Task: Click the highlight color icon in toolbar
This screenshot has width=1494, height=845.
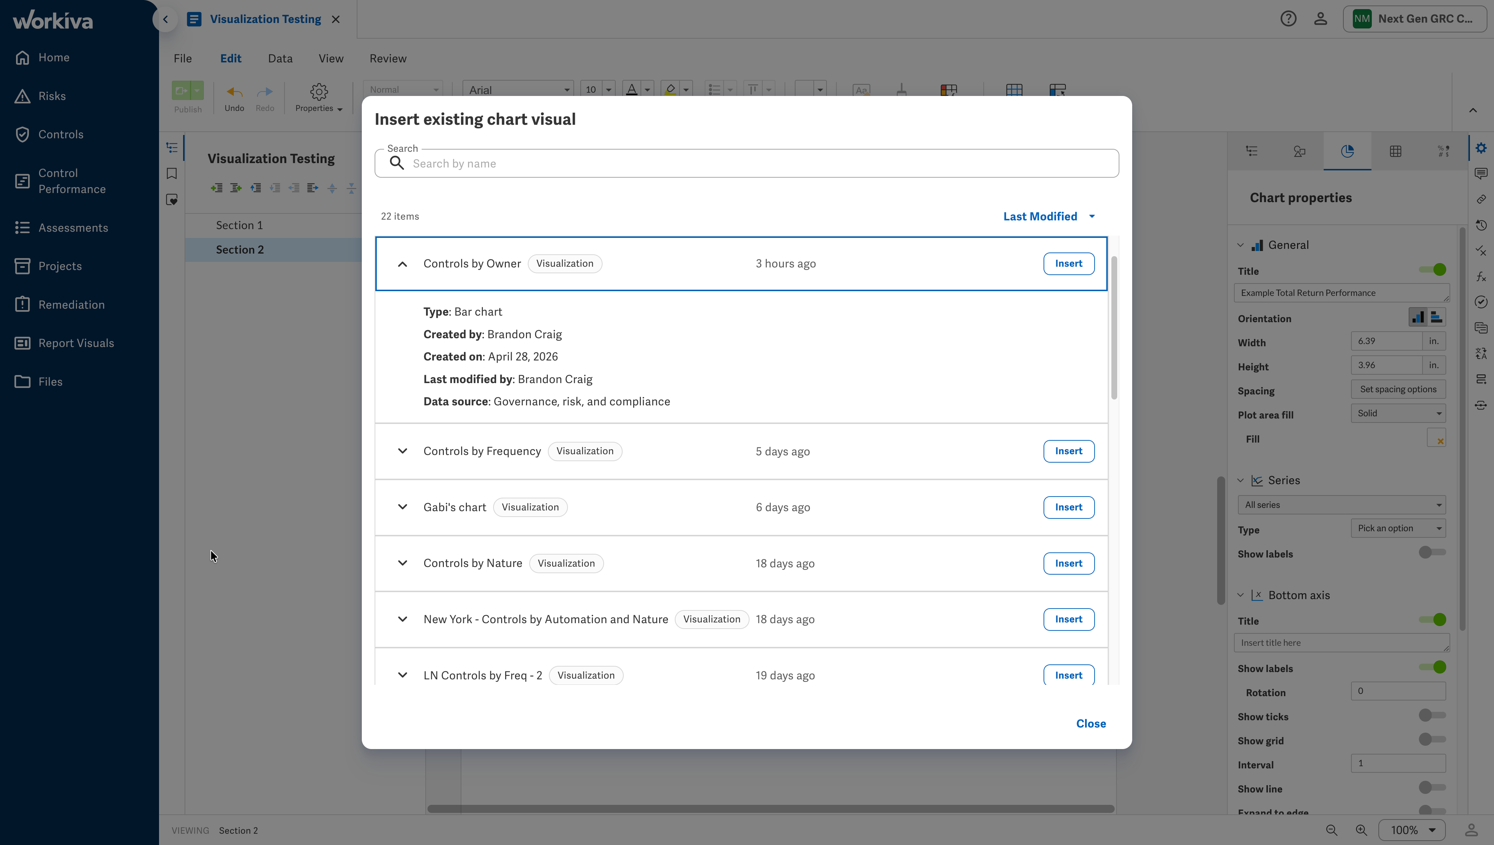Action: pyautogui.click(x=670, y=89)
